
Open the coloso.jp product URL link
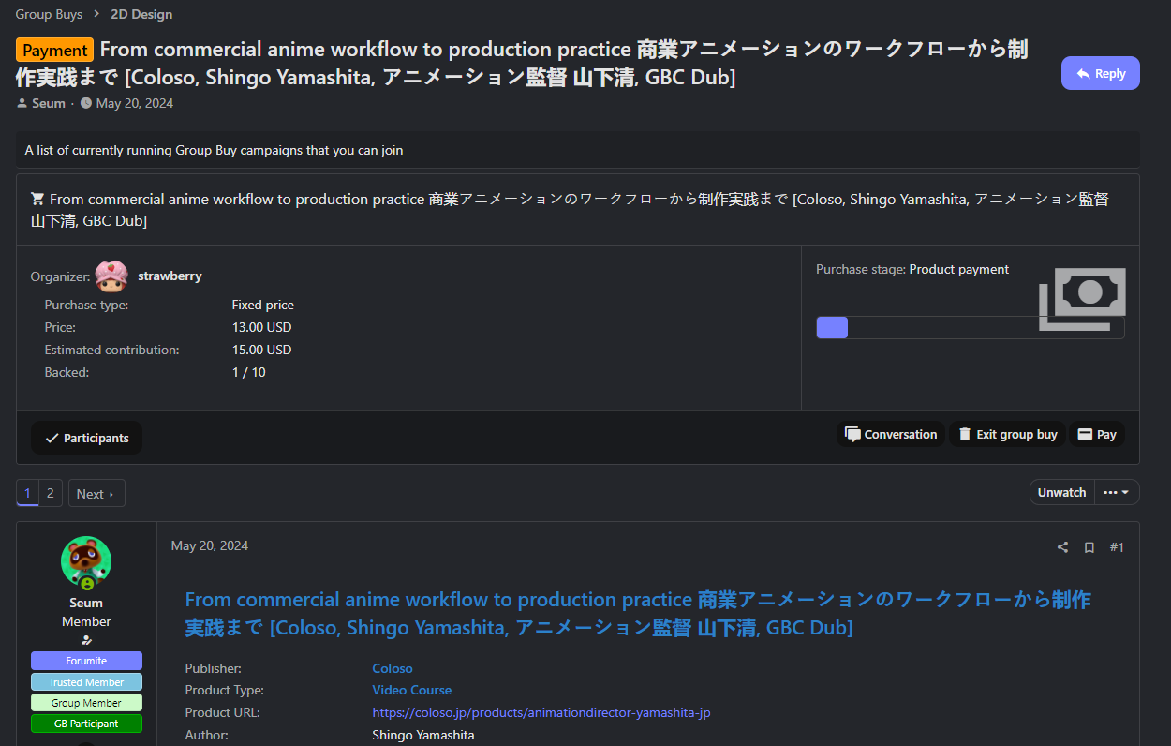tap(541, 712)
